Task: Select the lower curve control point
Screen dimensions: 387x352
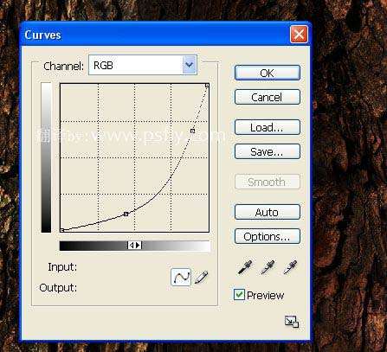Action: [126, 214]
